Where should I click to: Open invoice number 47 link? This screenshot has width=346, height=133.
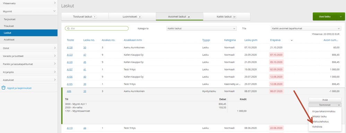pos(85,55)
